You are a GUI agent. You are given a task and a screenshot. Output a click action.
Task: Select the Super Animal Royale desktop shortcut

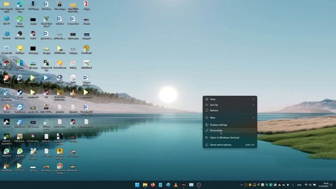pyautogui.click(x=60, y=169)
